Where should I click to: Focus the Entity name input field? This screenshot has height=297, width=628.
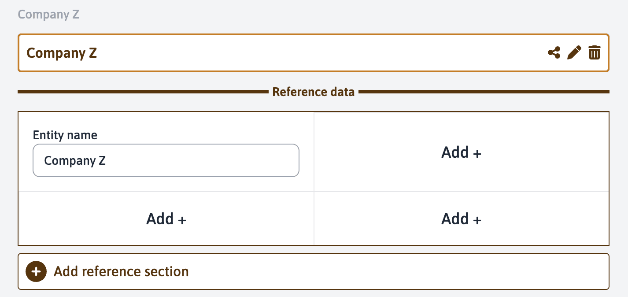166,160
